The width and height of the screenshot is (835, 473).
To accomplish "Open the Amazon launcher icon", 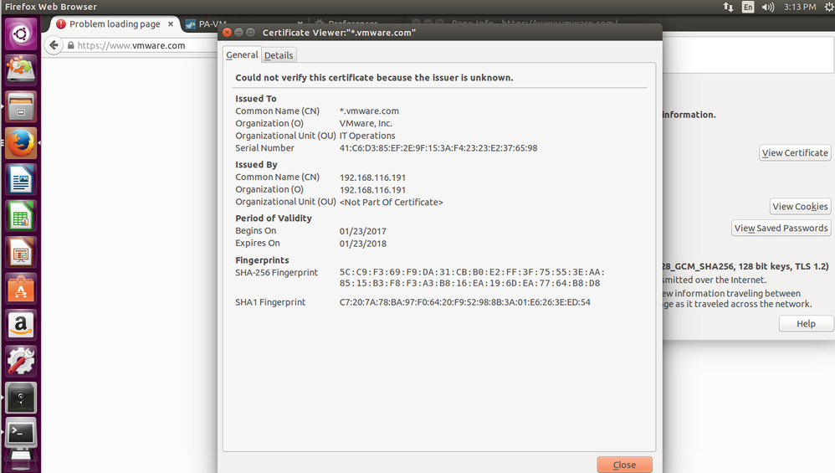I will tap(21, 324).
